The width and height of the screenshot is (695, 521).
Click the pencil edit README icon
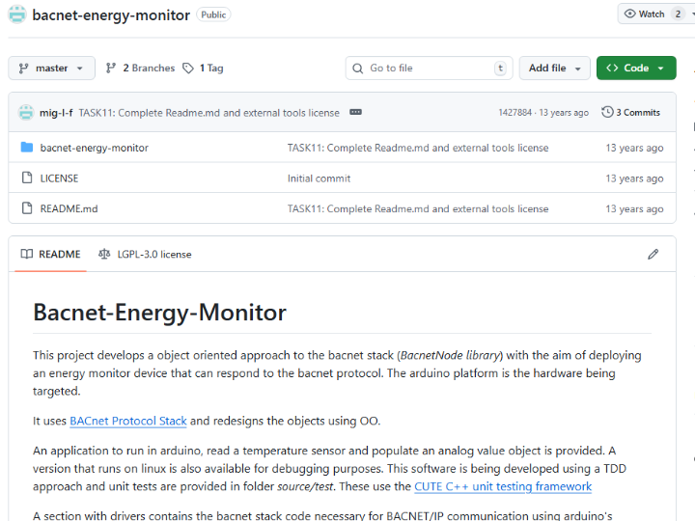point(653,255)
